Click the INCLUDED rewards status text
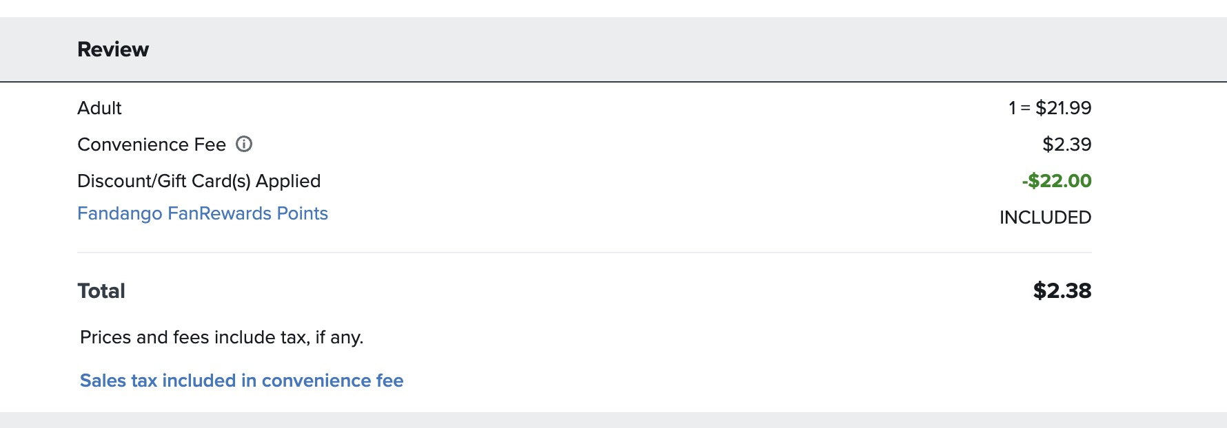This screenshot has width=1227, height=428. coord(1045,217)
